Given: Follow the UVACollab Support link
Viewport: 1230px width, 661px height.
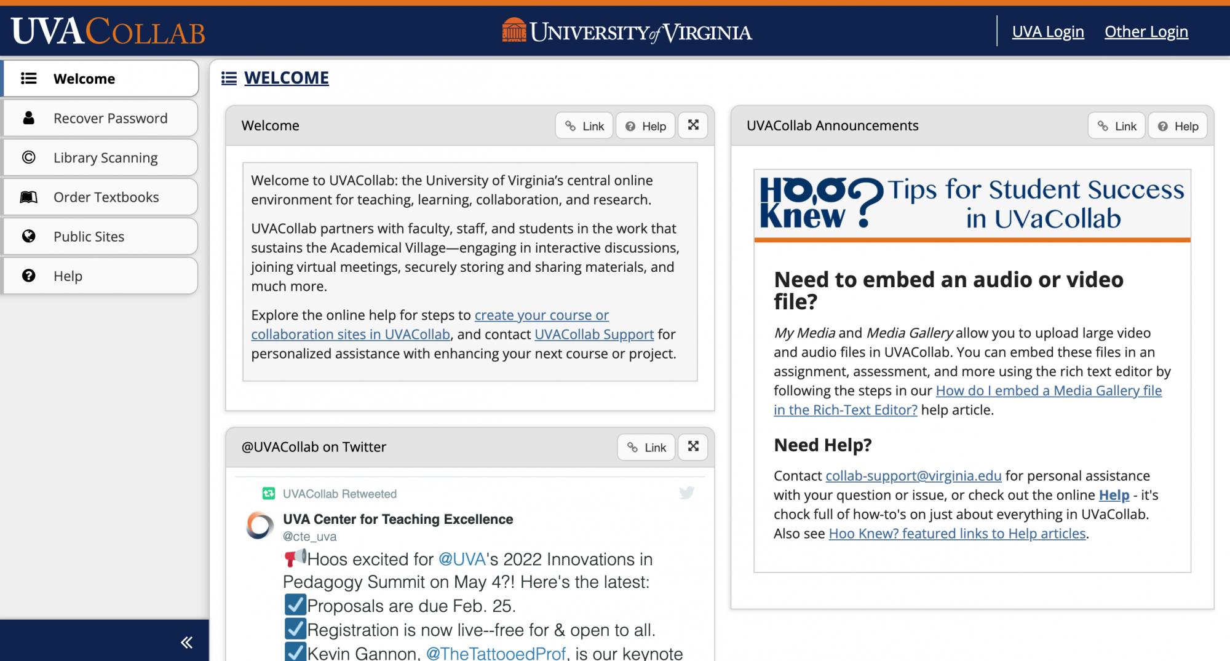Looking at the screenshot, I should [593, 334].
